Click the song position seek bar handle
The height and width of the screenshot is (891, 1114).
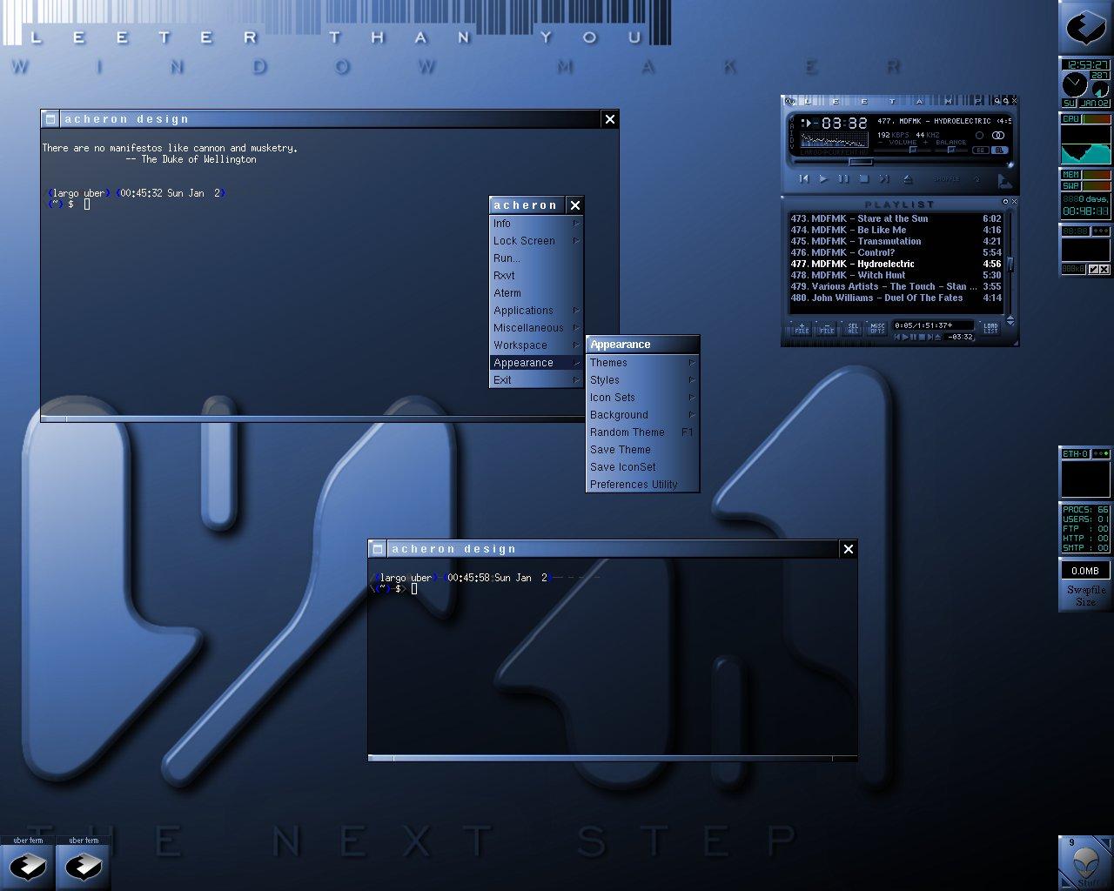[x=861, y=162]
